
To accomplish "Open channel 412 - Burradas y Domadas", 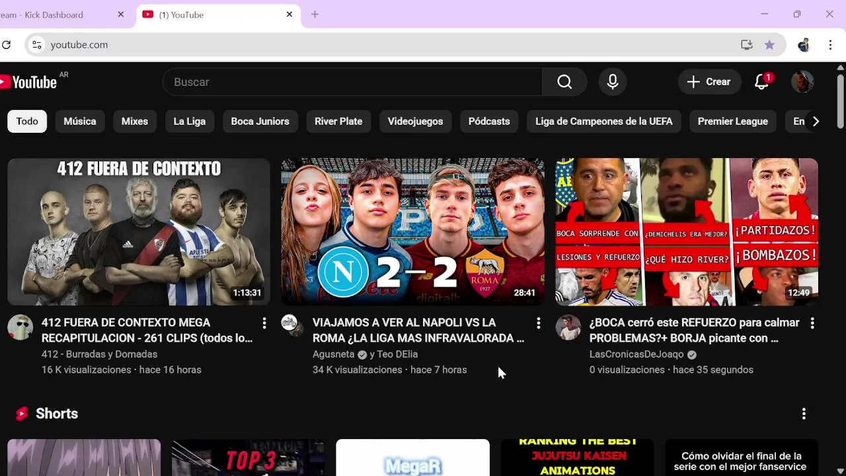I will click(x=99, y=354).
